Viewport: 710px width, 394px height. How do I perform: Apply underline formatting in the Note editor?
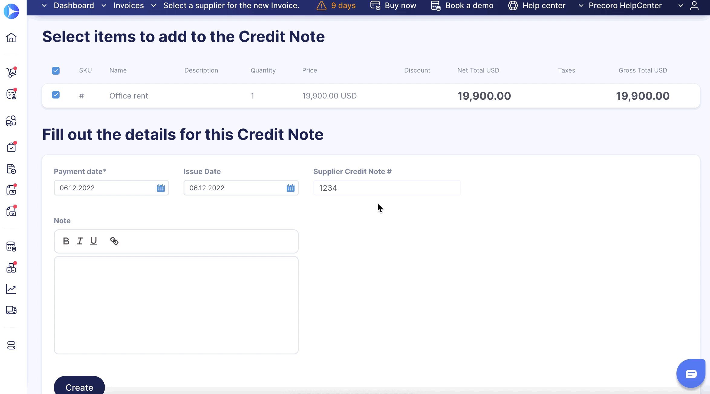(x=93, y=241)
